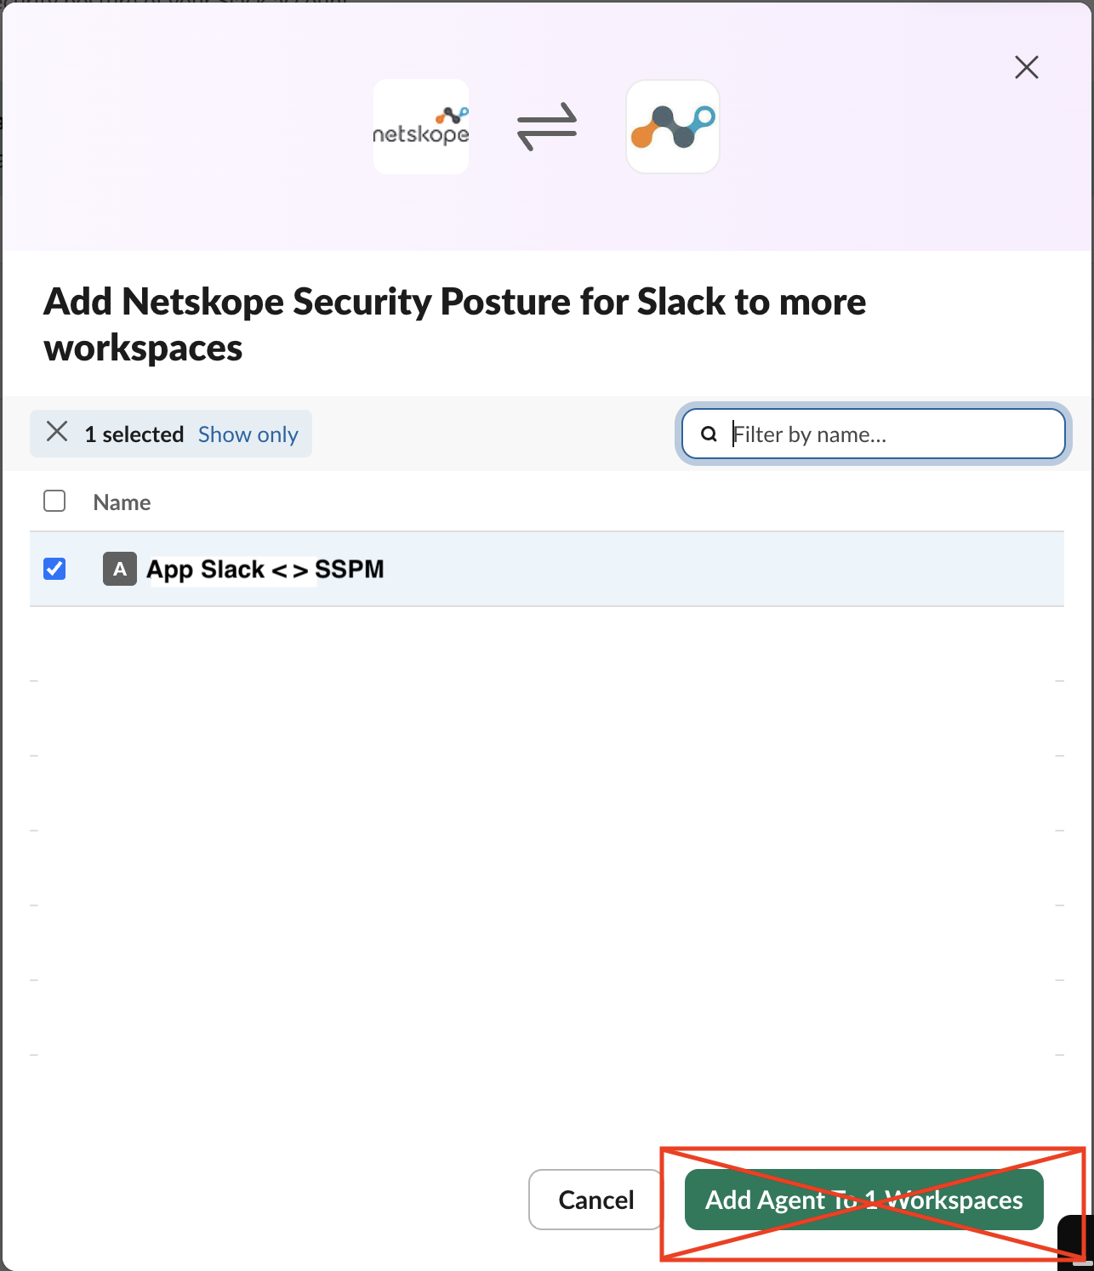Cancel adding the agent
Image resolution: width=1094 pixels, height=1271 pixels.
595,1200
